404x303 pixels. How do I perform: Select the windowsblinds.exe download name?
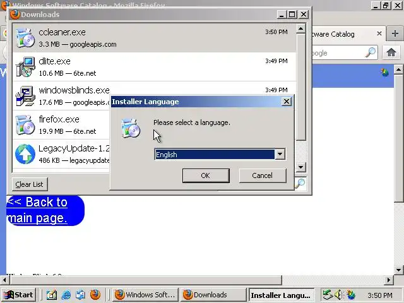point(74,90)
